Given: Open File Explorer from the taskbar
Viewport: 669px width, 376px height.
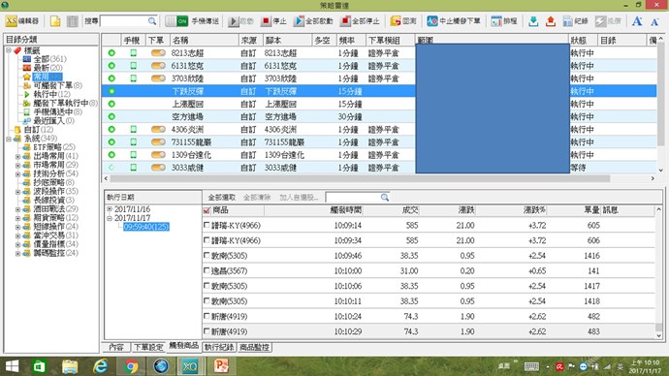Looking at the screenshot, I should (70, 366).
